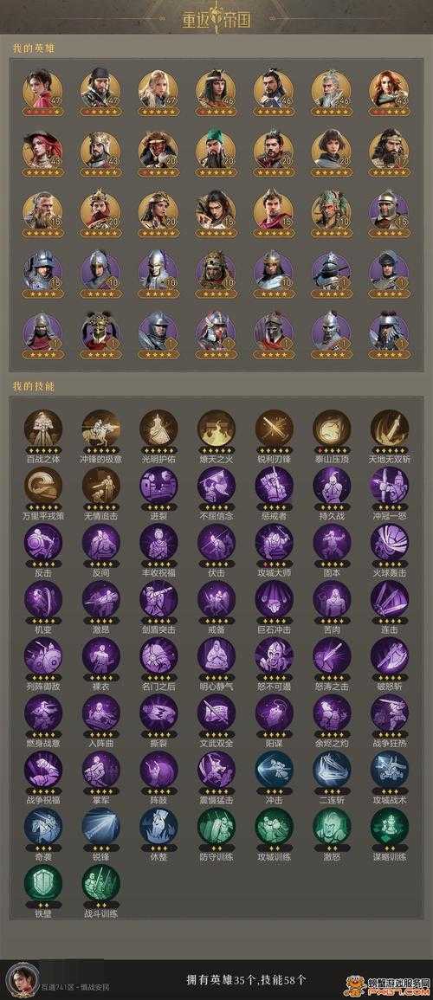The width and height of the screenshot is (433, 1000).
Task: Choose the red-haired hero at row end
Action: pos(390,88)
